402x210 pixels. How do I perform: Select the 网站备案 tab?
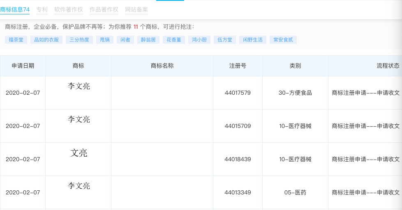[136, 9]
